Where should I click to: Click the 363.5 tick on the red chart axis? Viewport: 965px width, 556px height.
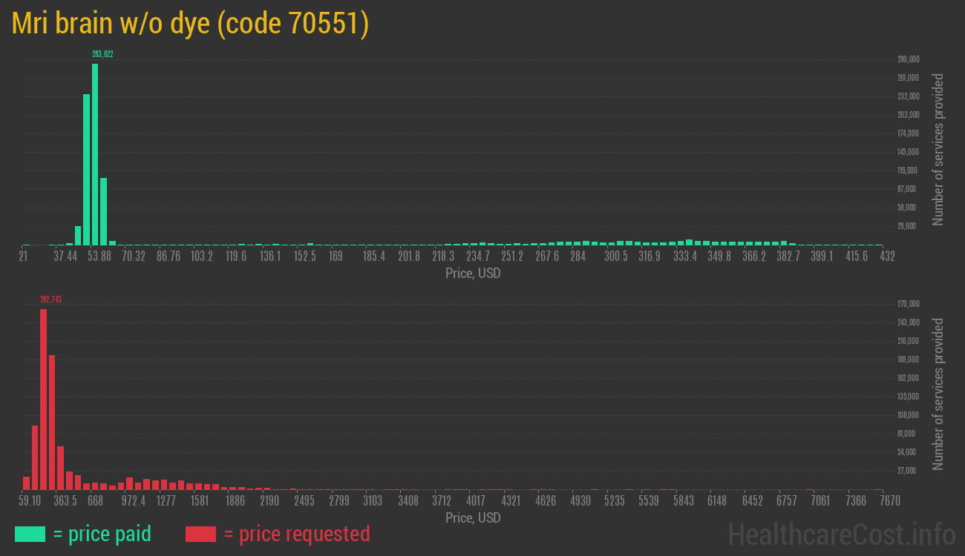tap(65, 501)
